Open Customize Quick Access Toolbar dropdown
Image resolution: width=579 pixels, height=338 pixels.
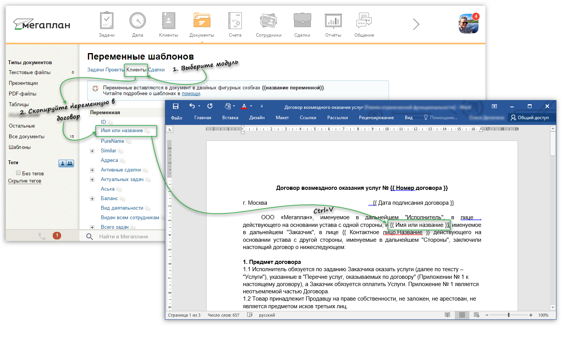point(262,106)
